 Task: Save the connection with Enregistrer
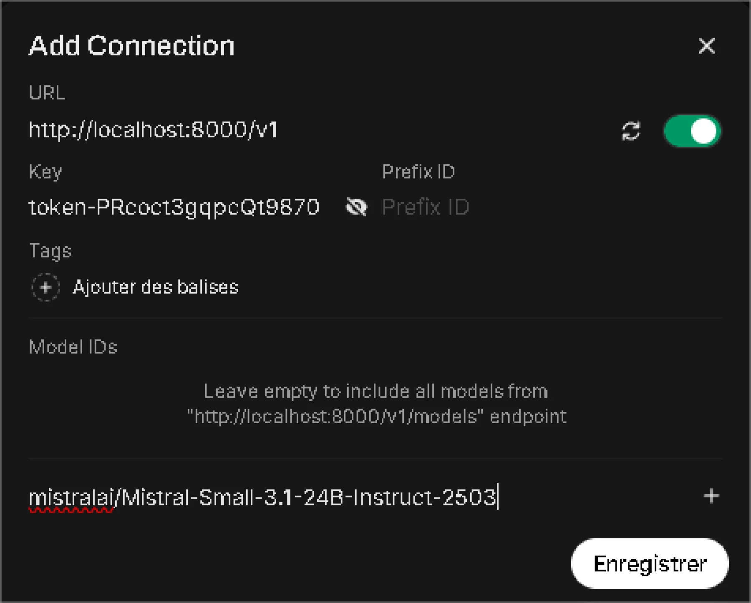(x=650, y=564)
